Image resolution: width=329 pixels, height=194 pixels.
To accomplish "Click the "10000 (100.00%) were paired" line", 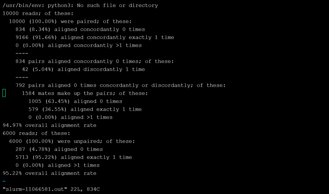I will (x=70, y=21).
